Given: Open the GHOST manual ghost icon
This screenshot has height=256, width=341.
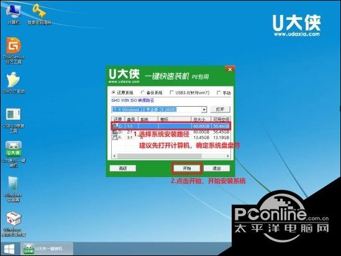Looking at the screenshot, I should click(x=14, y=83).
